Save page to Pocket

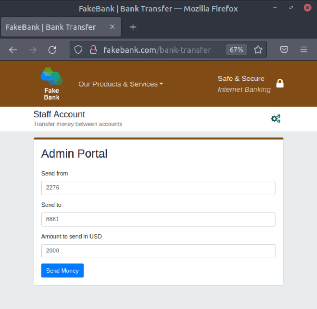click(284, 50)
